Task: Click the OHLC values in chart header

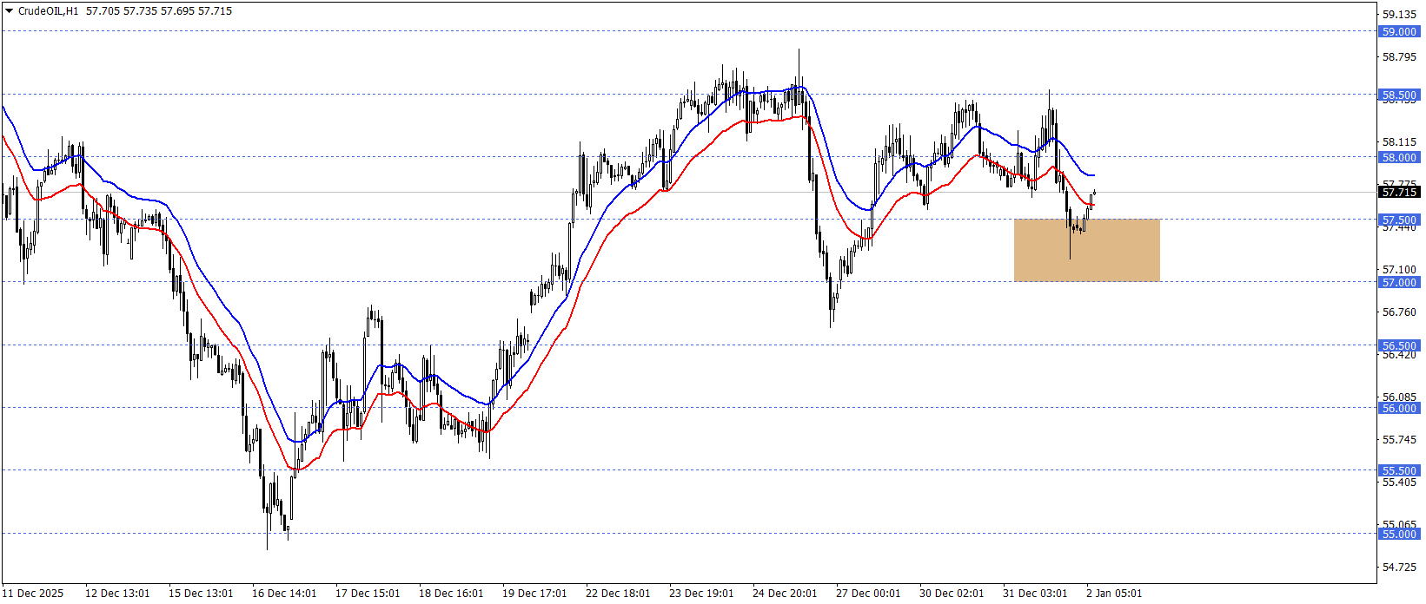Action: pos(159,11)
